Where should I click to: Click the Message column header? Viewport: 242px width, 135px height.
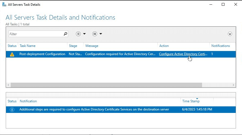tap(92, 46)
